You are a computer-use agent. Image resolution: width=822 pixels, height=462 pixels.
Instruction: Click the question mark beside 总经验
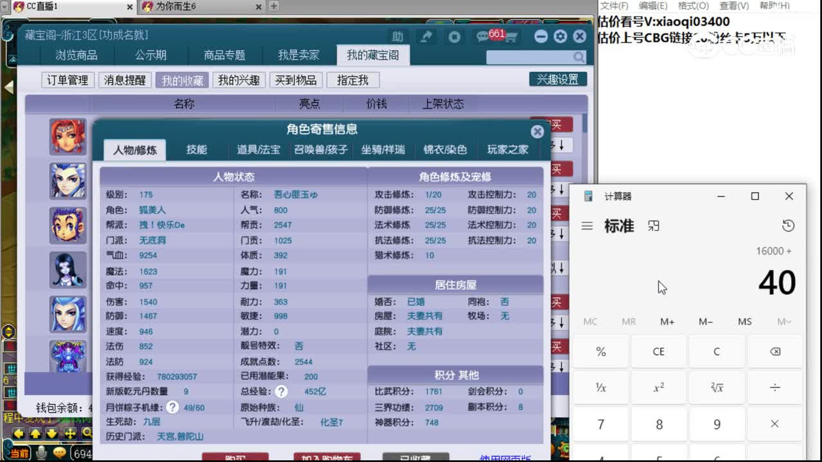(x=281, y=391)
